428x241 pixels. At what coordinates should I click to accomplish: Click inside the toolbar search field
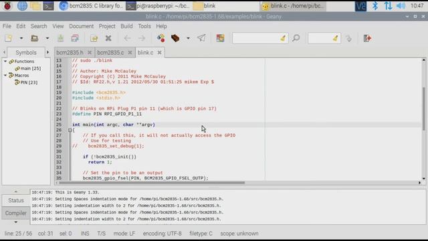tap(256, 38)
